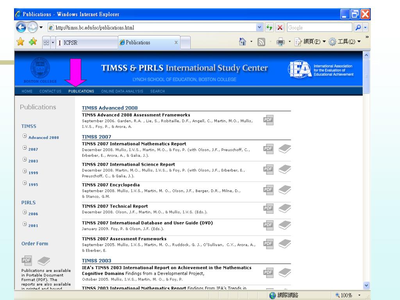
Task: Click the Google search box
Action: (320, 28)
